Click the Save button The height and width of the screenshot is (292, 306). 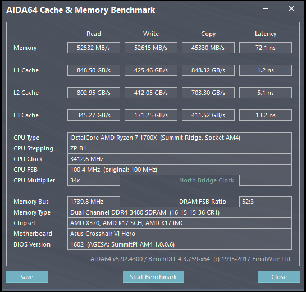point(27,277)
